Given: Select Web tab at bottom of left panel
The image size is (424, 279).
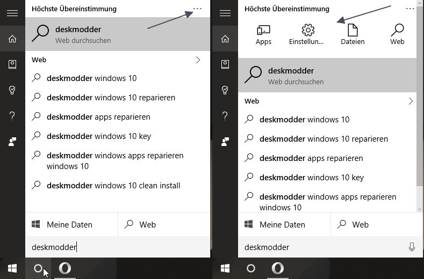Looking at the screenshot, I should point(164,224).
